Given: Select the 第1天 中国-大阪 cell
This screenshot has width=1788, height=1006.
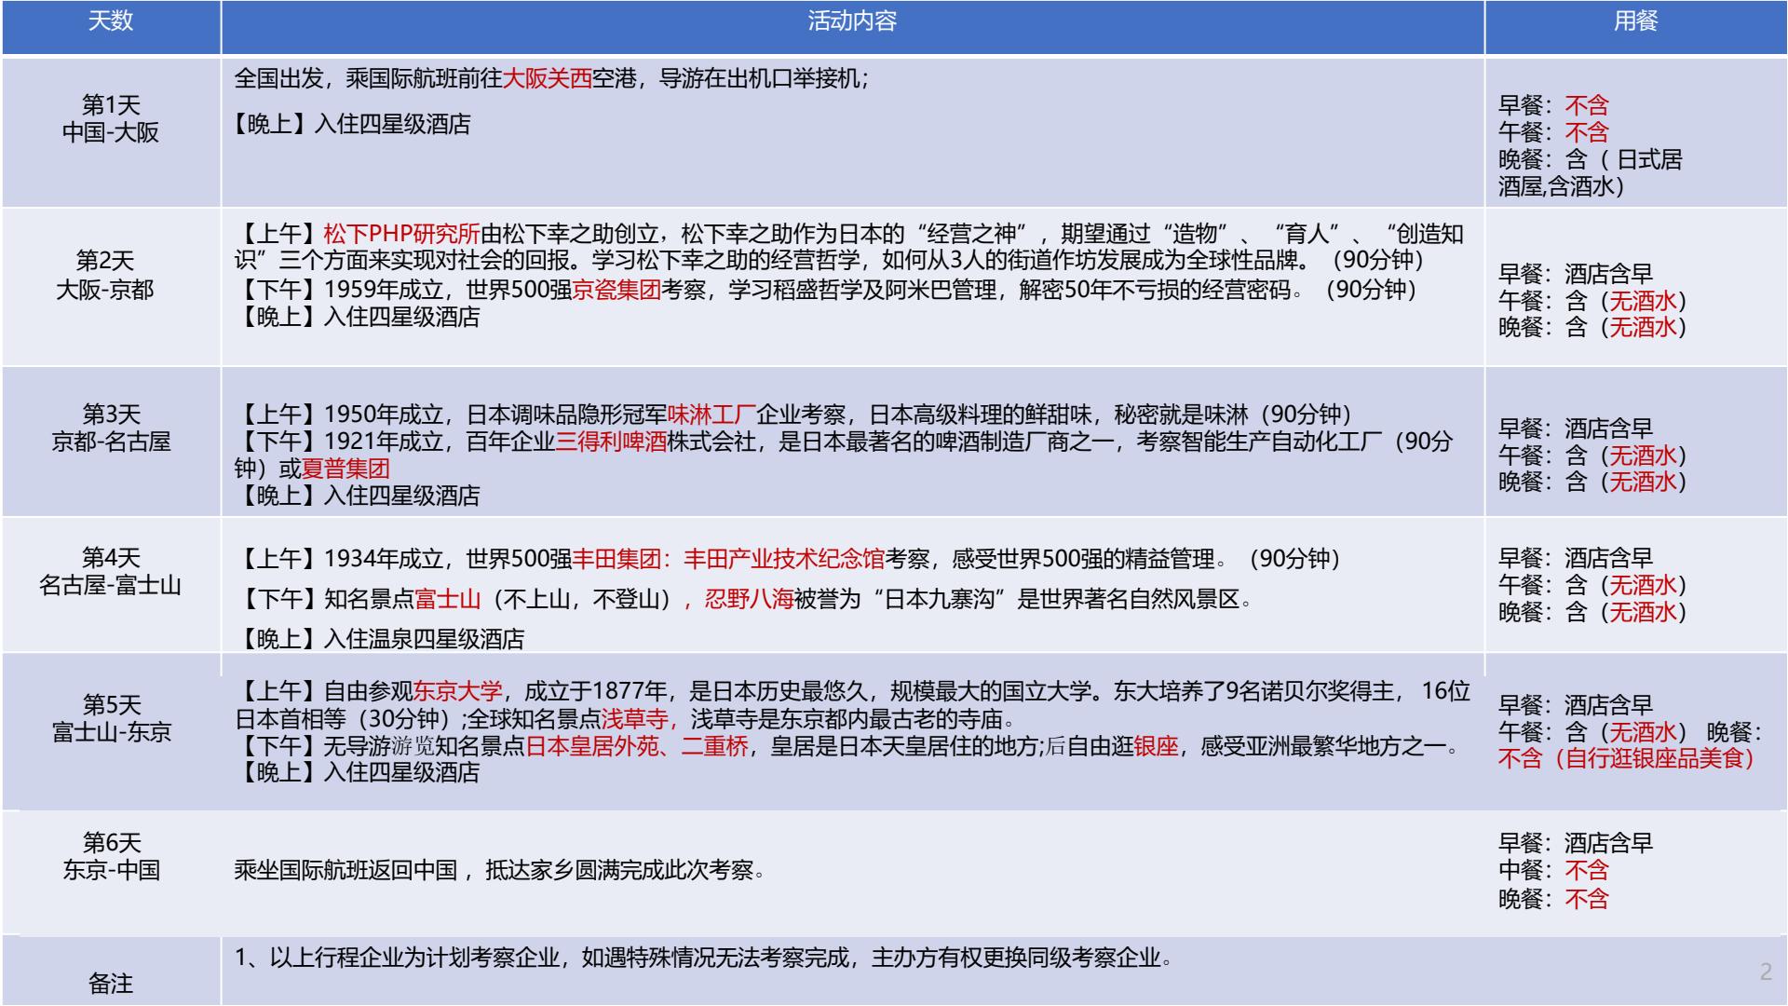Looking at the screenshot, I should coord(111,131).
